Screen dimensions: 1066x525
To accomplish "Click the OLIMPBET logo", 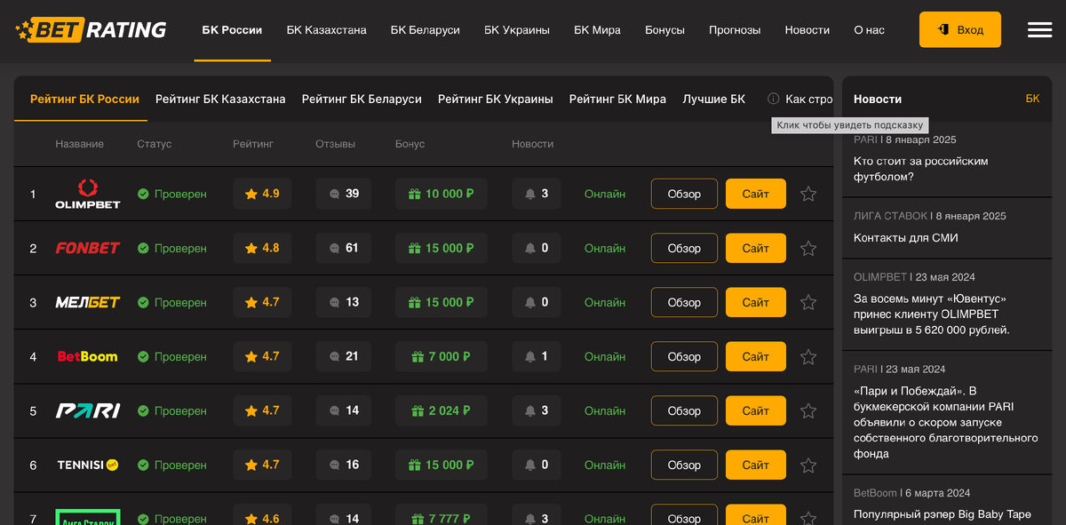I will tap(88, 194).
